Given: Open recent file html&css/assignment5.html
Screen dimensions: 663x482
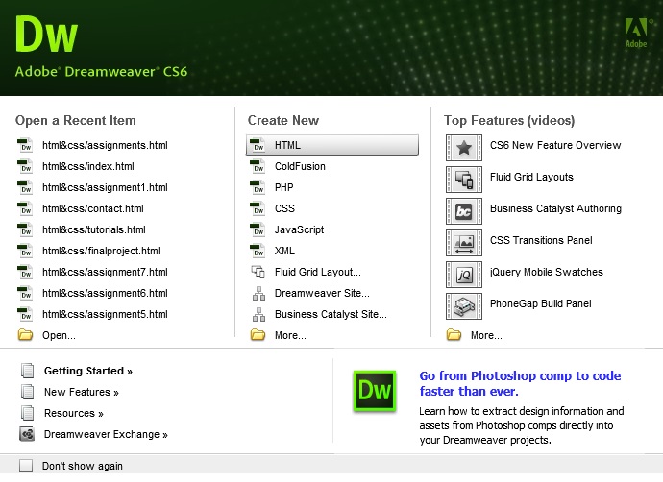Looking at the screenshot, I should click(105, 314).
